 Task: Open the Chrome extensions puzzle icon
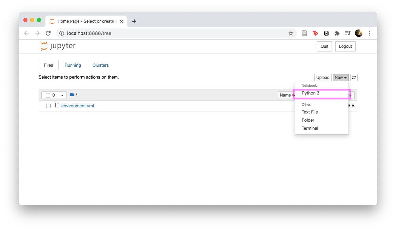tap(337, 33)
